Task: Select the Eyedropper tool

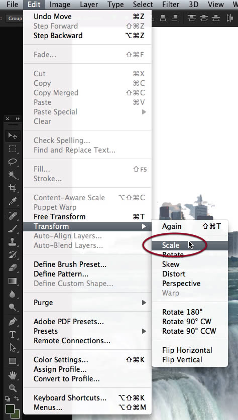Action: [13, 201]
